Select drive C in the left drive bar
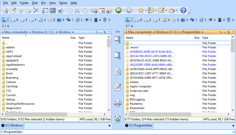Image resolution: width=236 pixels, height=135 pixels. 6,20
